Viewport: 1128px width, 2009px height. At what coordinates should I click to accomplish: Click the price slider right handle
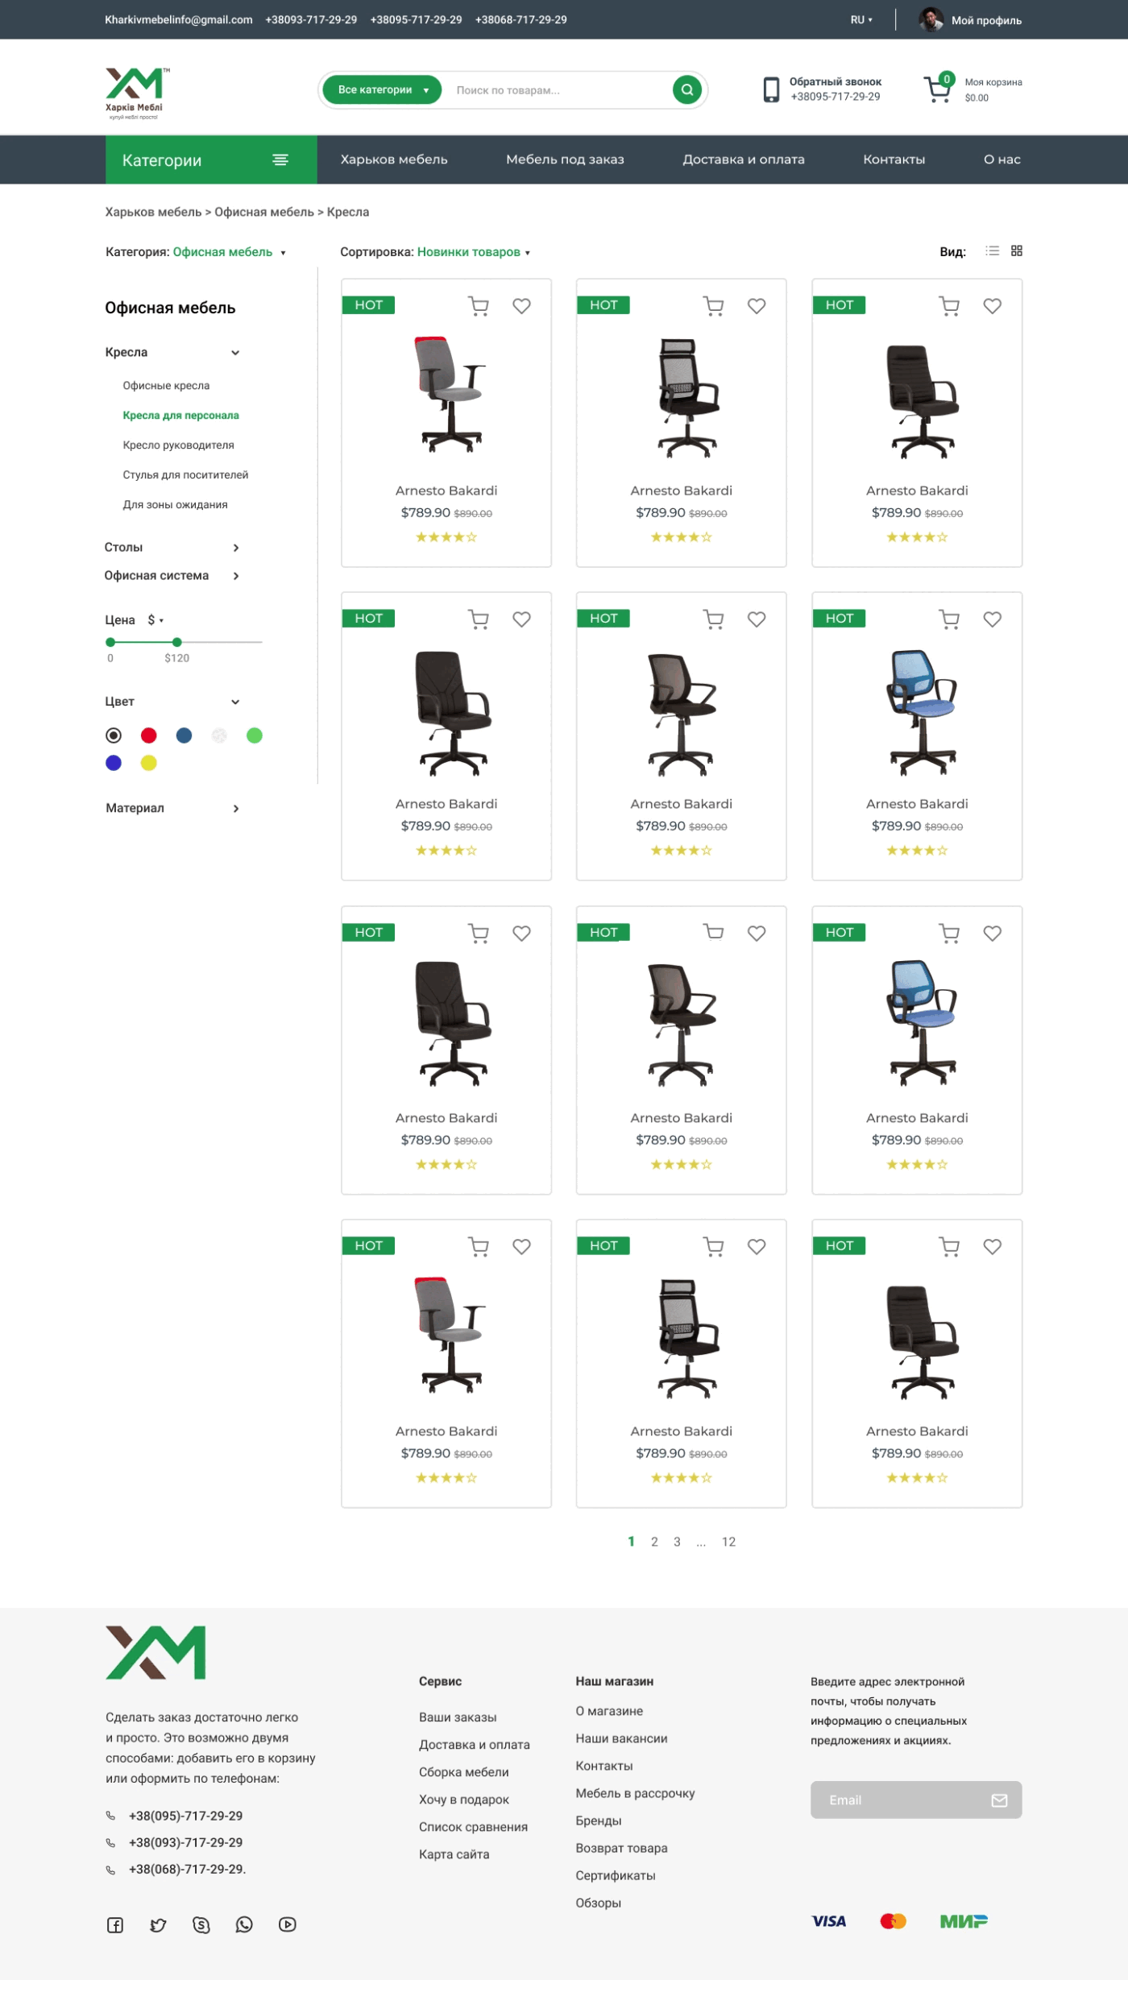[177, 642]
